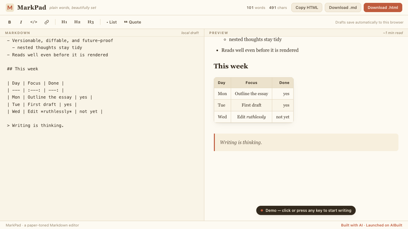Click the 'Tue' cell in preview table

222,105
